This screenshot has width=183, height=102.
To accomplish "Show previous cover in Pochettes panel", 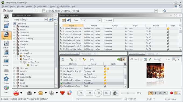I will tap(132, 59).
